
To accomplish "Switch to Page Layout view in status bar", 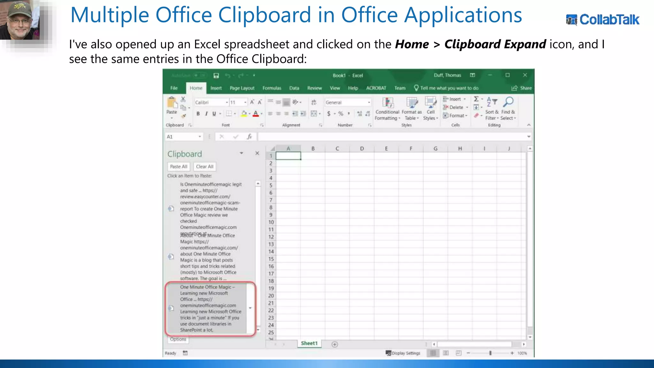I will point(446,353).
